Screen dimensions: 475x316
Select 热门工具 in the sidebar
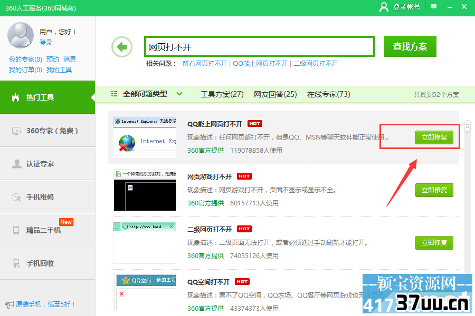point(47,97)
